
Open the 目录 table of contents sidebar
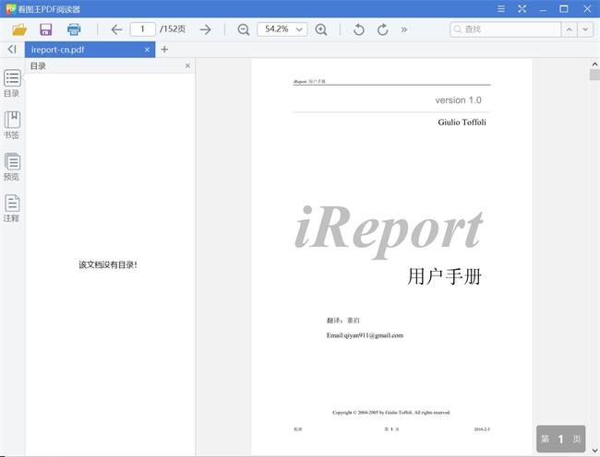point(12,83)
